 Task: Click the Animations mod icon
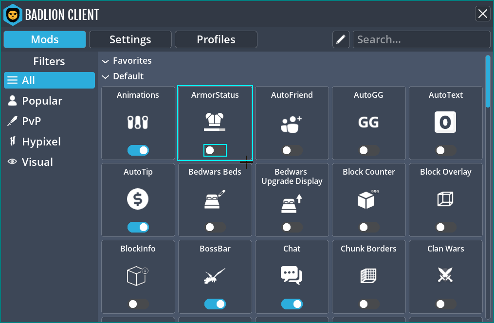coord(138,122)
